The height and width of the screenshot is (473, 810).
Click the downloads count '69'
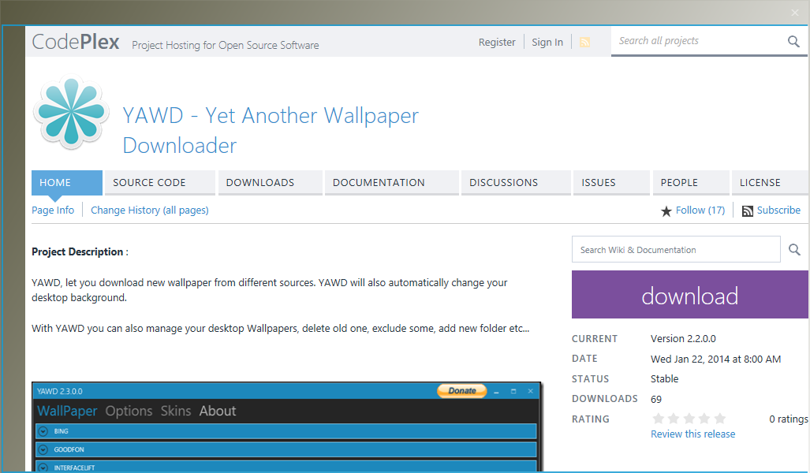pos(656,399)
